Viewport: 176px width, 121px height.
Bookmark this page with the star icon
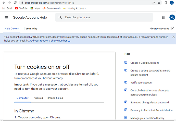pos(159,3)
